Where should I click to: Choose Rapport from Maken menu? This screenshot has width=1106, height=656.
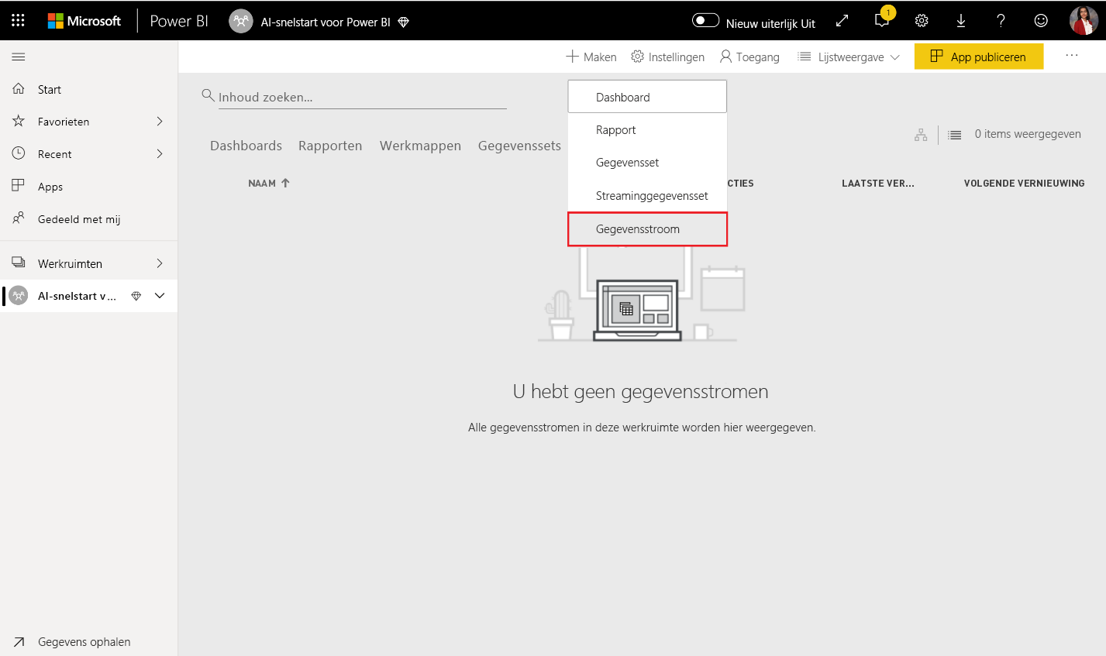point(647,130)
